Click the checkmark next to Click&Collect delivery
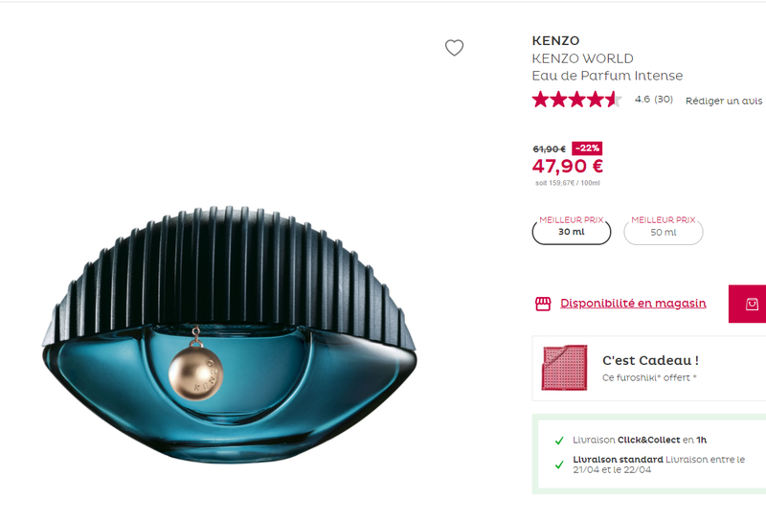The width and height of the screenshot is (766, 521). pos(559,441)
